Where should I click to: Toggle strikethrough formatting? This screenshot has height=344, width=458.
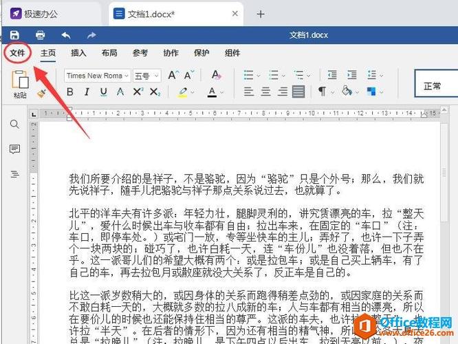pyautogui.click(x=120, y=92)
